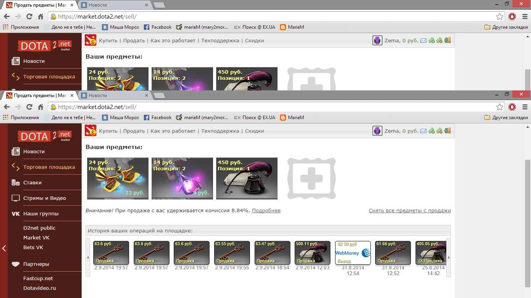Open Fastcup.net partner link
This screenshot has height=298, width=531.
click(x=38, y=278)
